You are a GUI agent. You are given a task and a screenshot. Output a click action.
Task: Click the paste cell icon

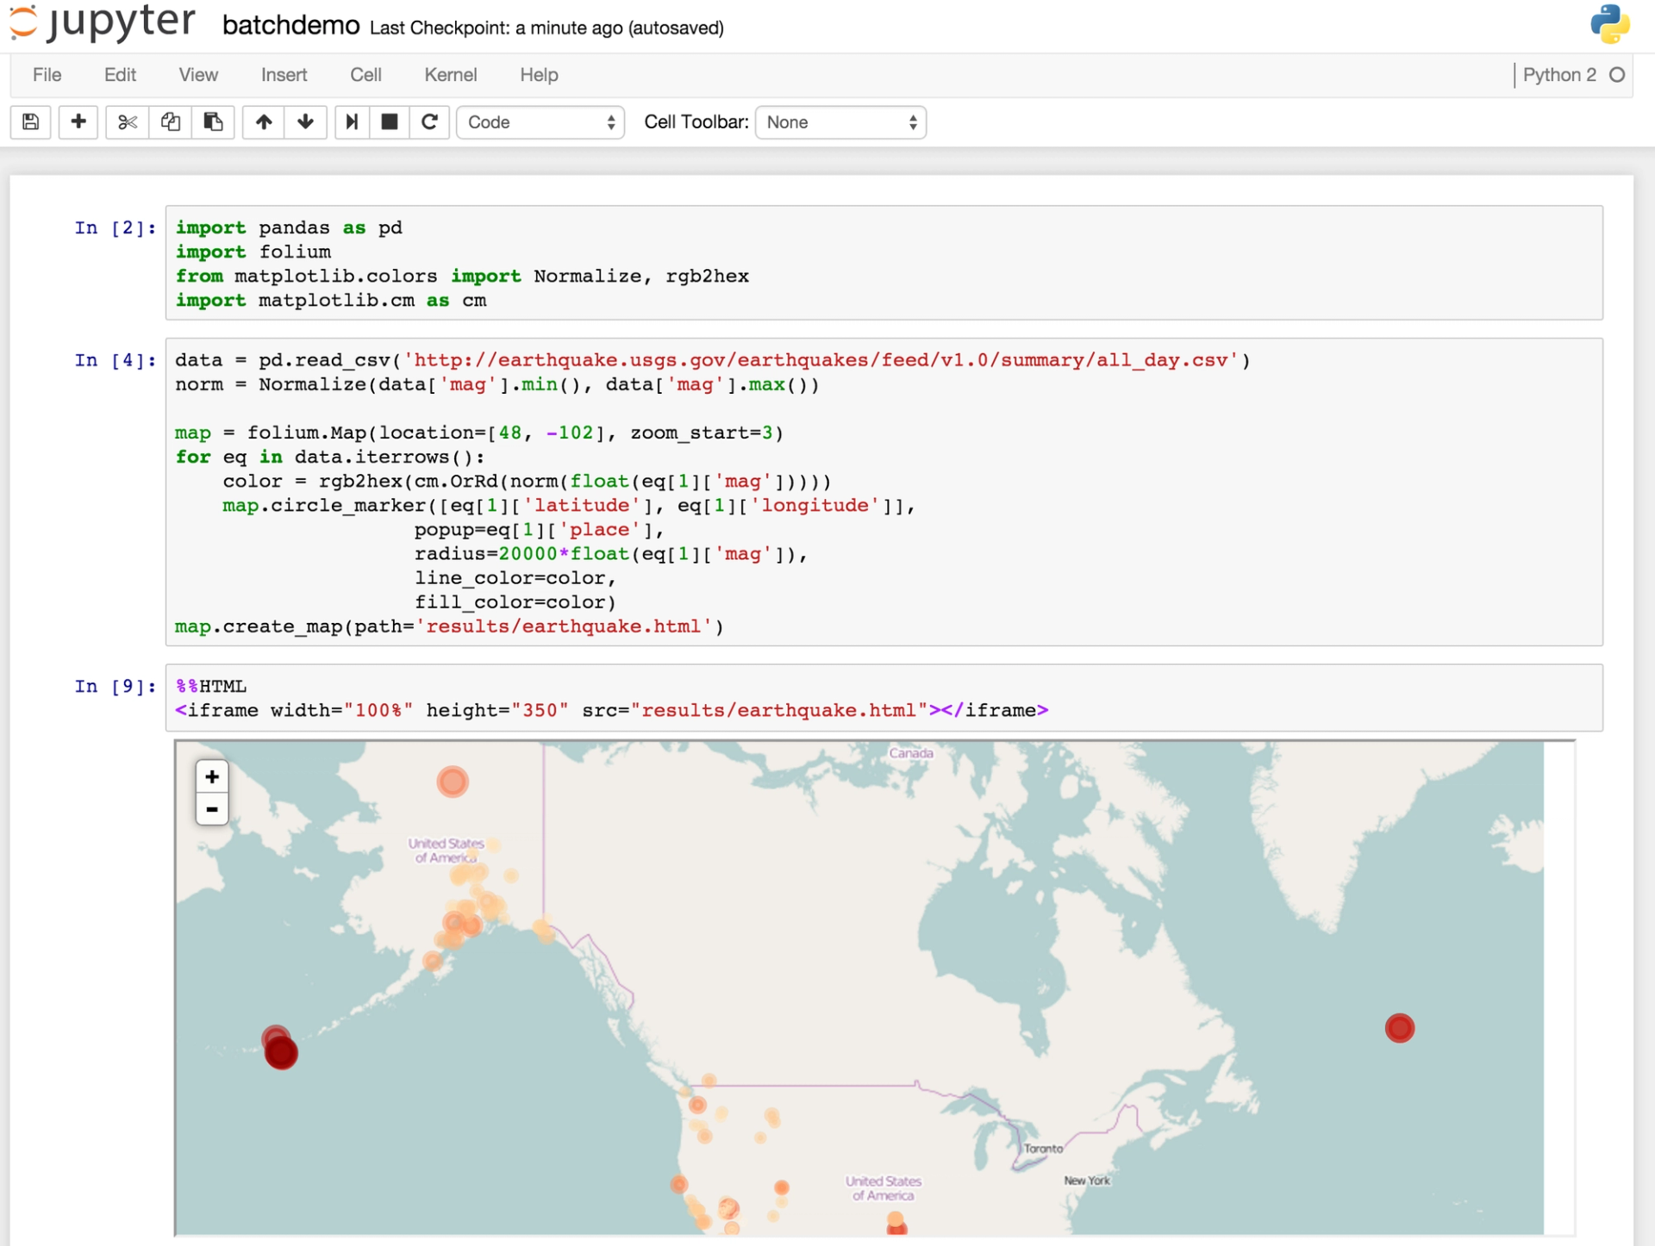click(212, 121)
